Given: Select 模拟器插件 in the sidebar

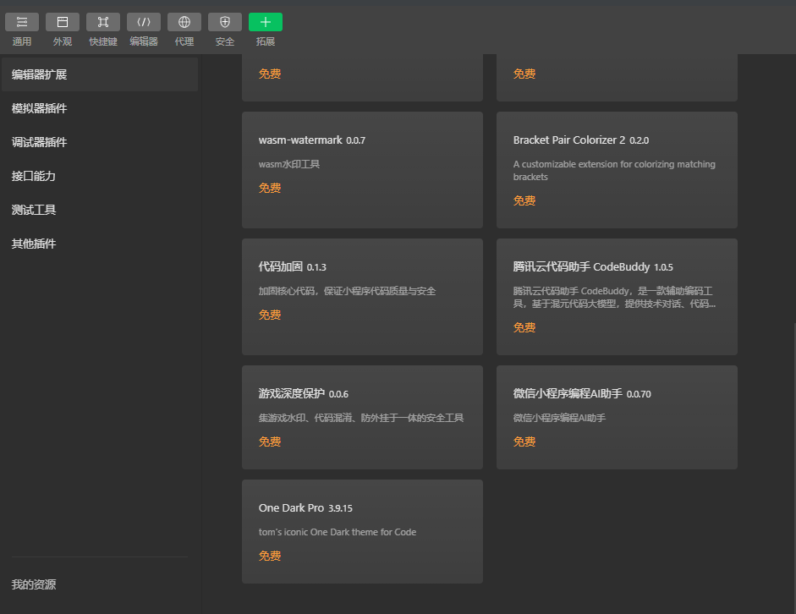Looking at the screenshot, I should pos(100,108).
